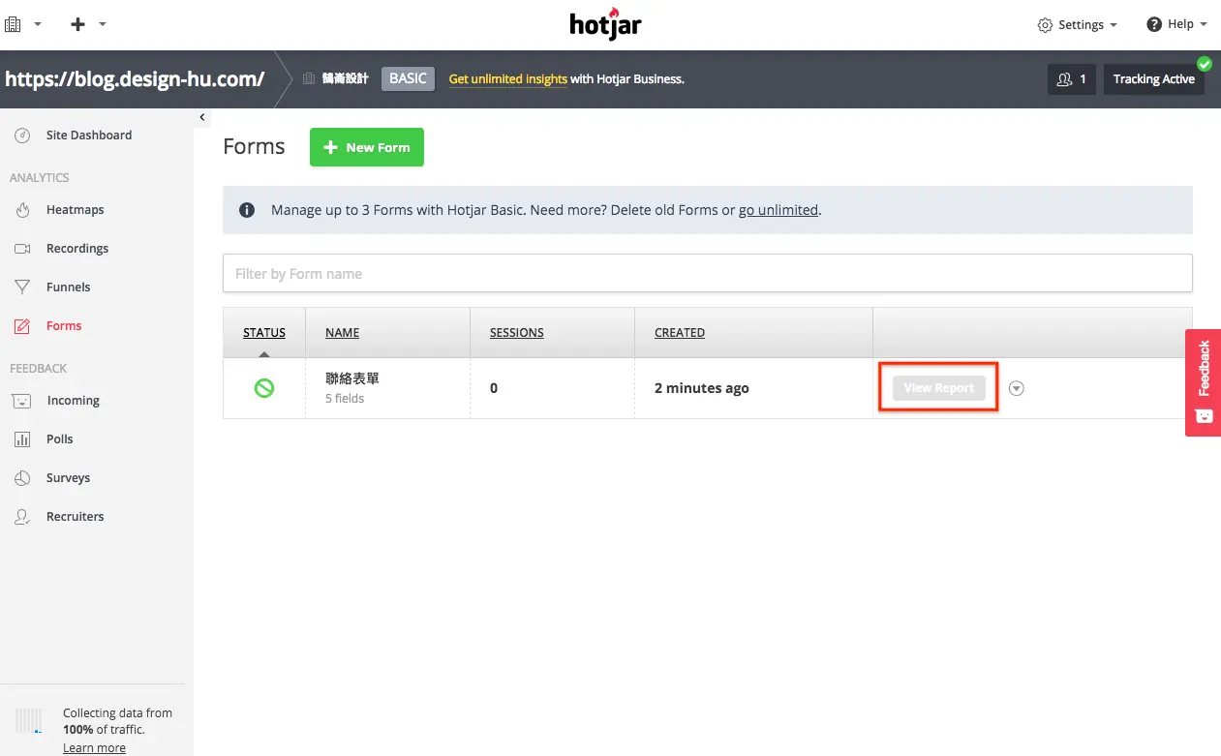Screen dimensions: 1221x756
Task: Click the 2 minutes ago created cell
Action: [702, 388]
